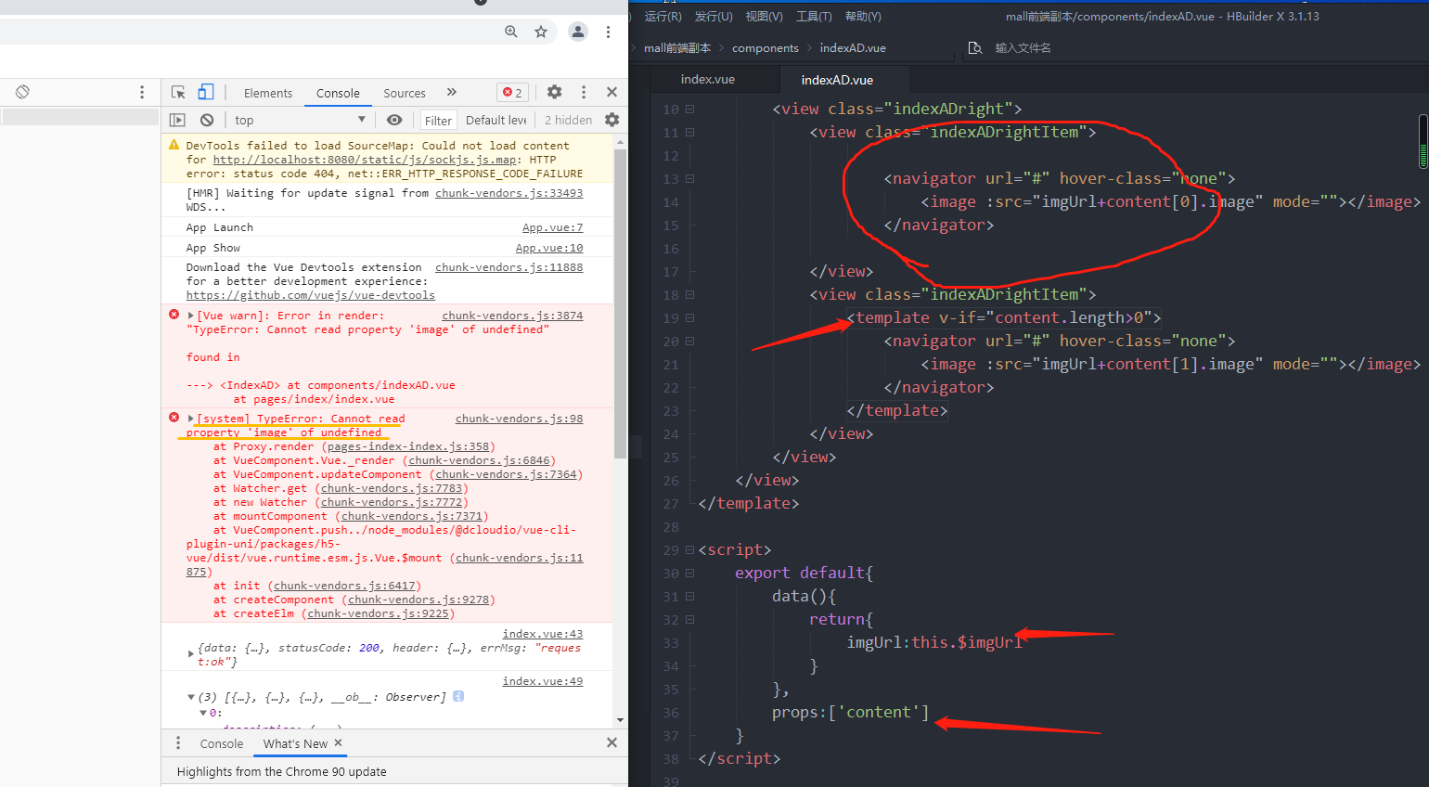Viewport: 1429px width, 787px height.
Task: Select the drawer Console tab
Action: pos(222,743)
